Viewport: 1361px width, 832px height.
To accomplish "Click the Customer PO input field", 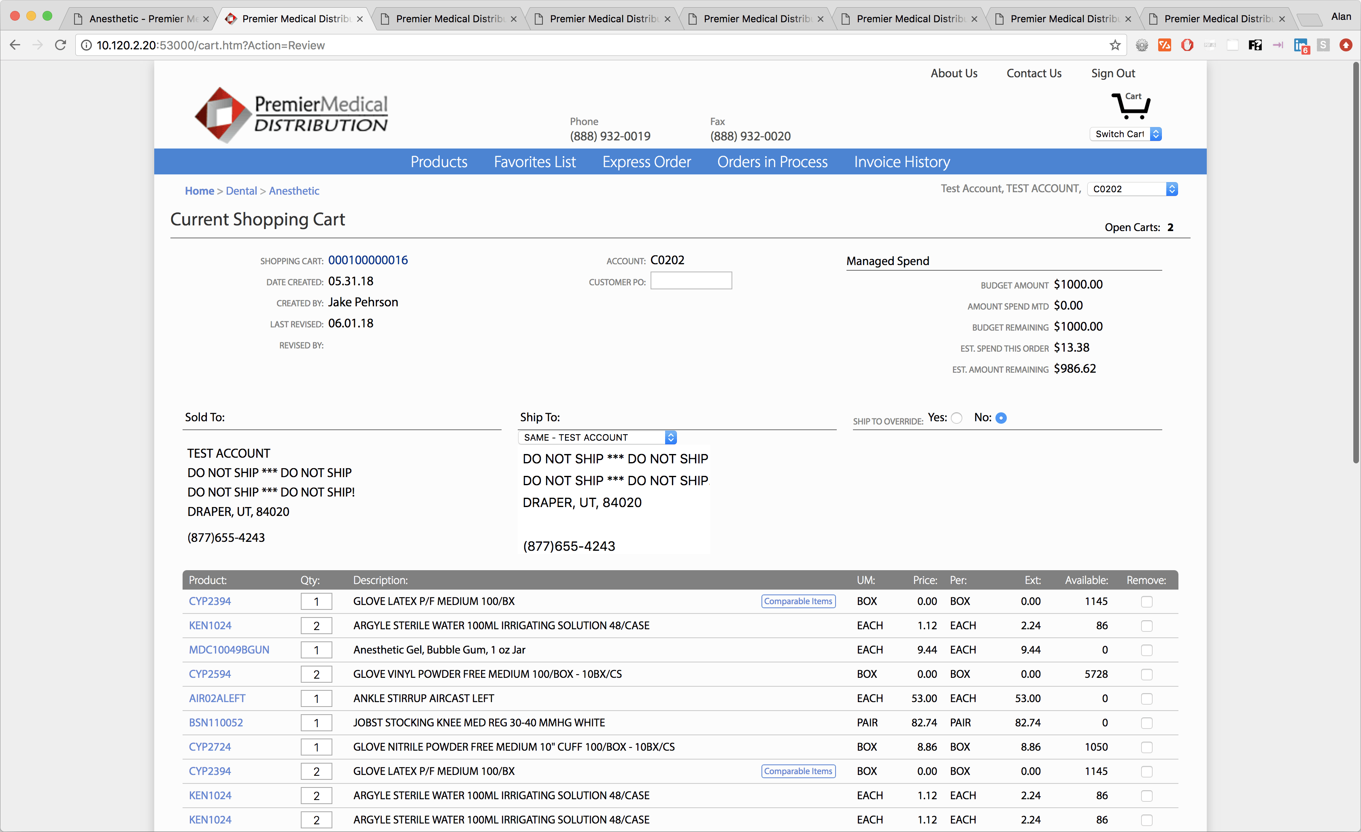I will (x=691, y=281).
